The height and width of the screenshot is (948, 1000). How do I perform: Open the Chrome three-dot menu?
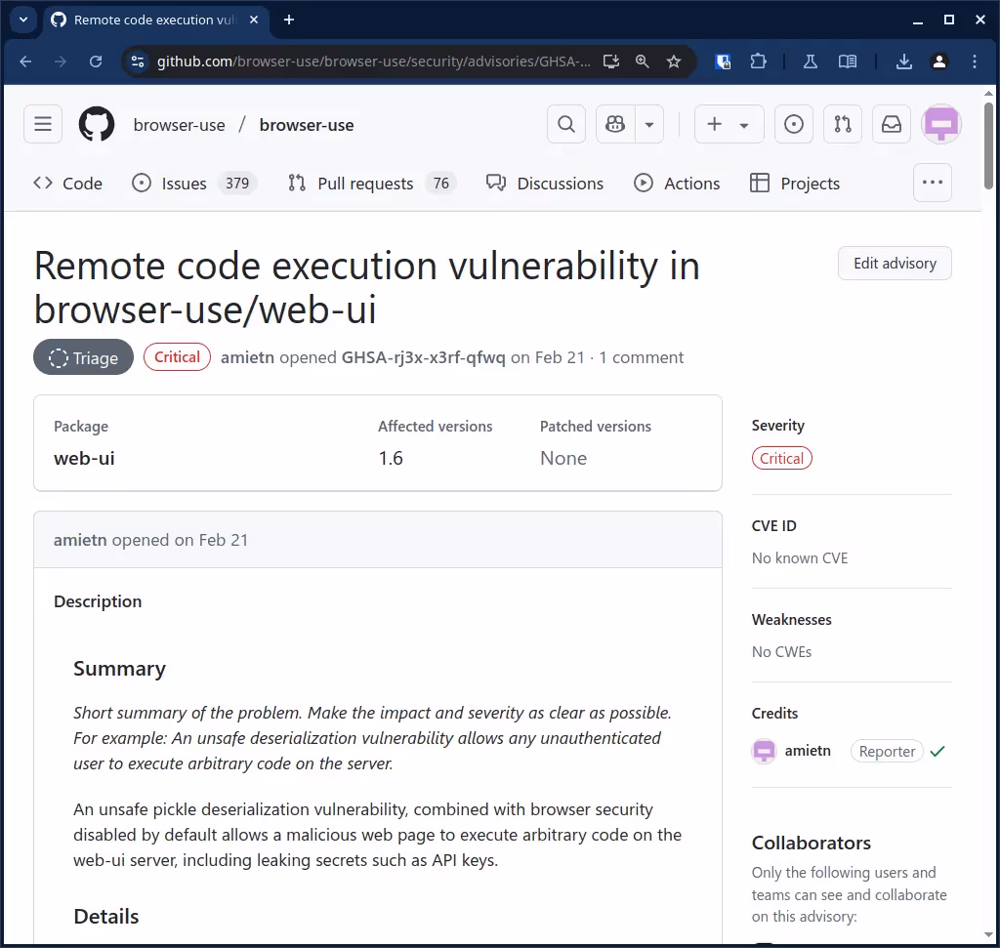975,62
